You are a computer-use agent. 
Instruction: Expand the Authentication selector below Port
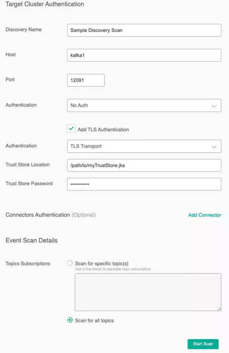pos(144,105)
